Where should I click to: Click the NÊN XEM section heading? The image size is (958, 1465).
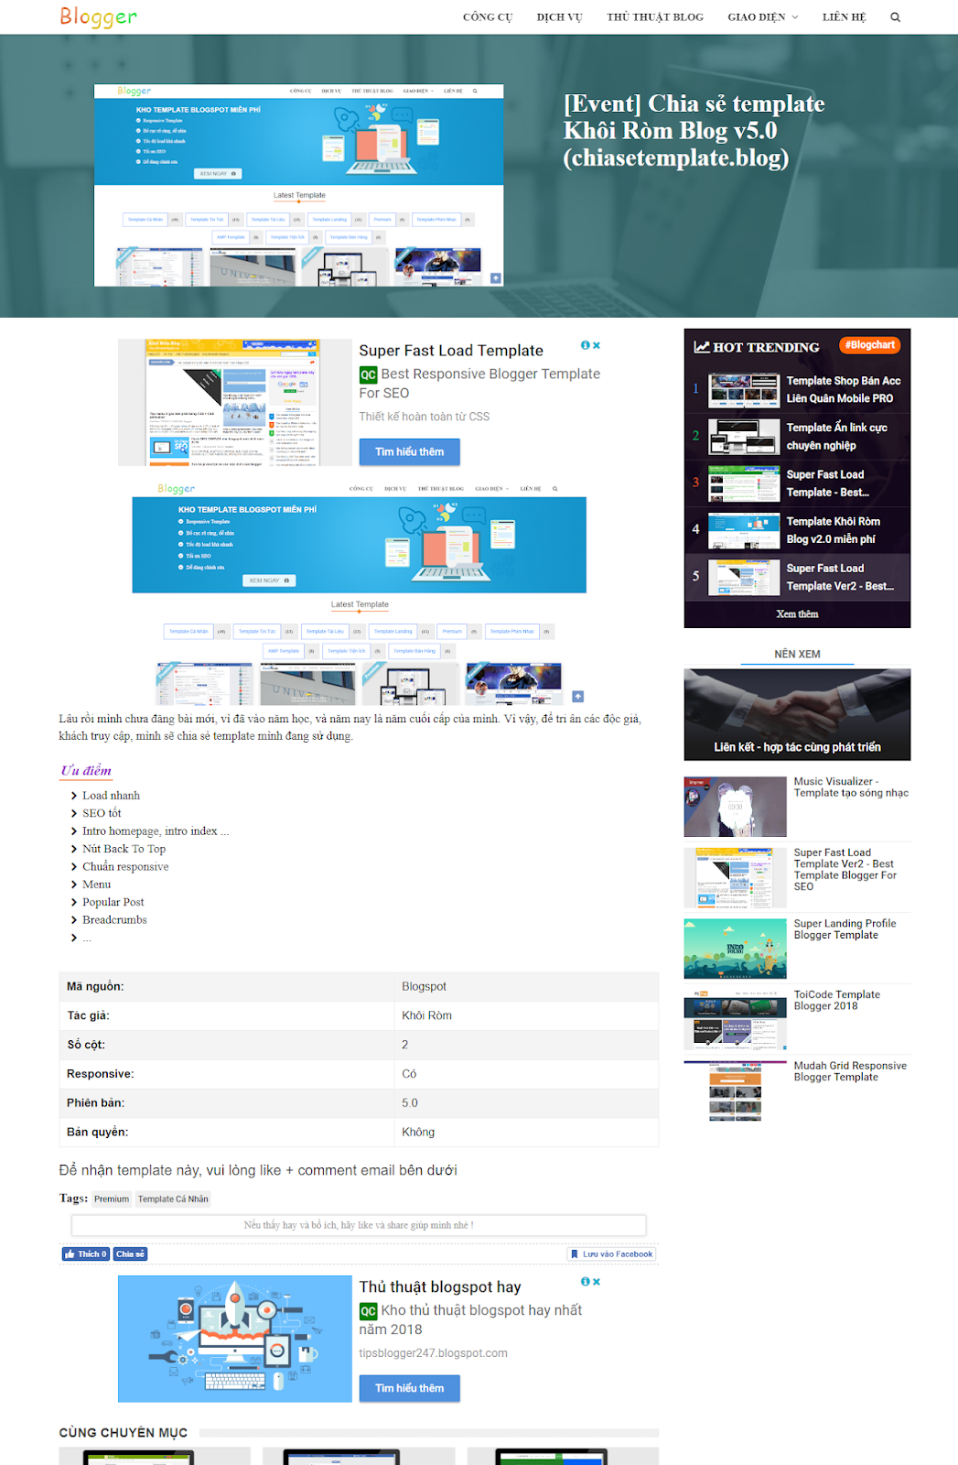(x=797, y=654)
